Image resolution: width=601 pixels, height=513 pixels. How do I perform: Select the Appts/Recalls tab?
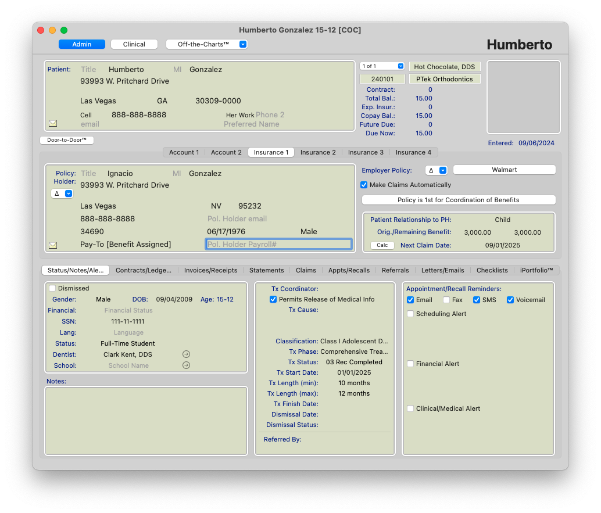pyautogui.click(x=349, y=270)
